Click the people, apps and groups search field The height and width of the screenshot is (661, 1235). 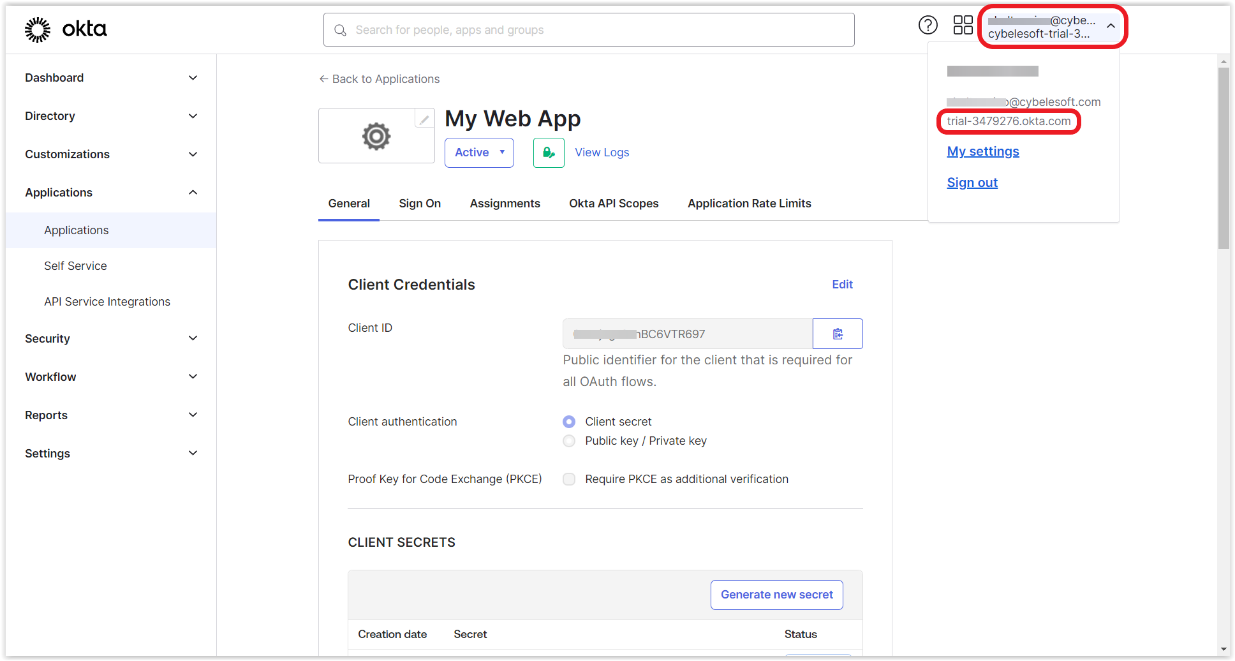pyautogui.click(x=589, y=30)
